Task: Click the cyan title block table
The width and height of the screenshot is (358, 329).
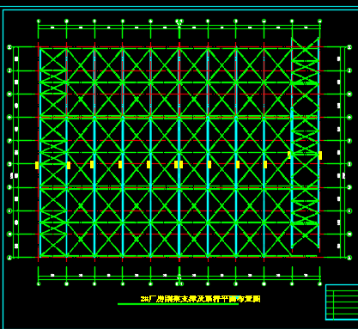Action: [342, 302]
